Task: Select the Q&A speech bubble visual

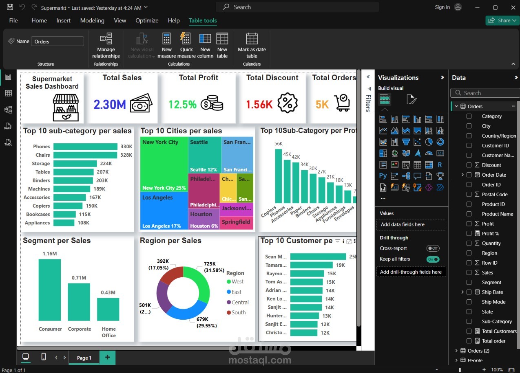Action: coord(417,176)
